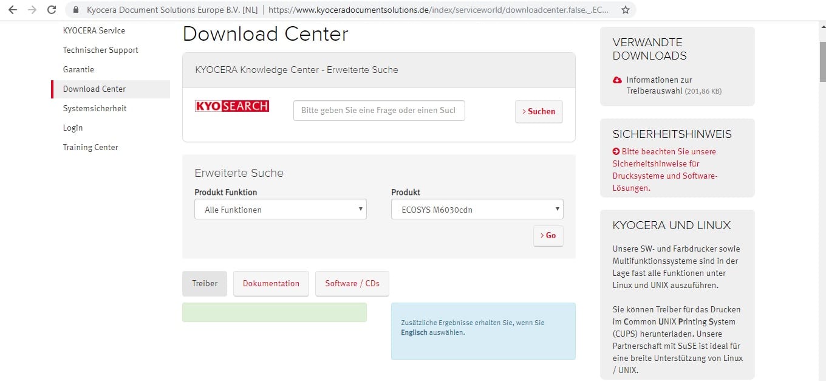This screenshot has width=826, height=381.
Task: Click the Erweiterte Suche section title
Action: coord(239,173)
